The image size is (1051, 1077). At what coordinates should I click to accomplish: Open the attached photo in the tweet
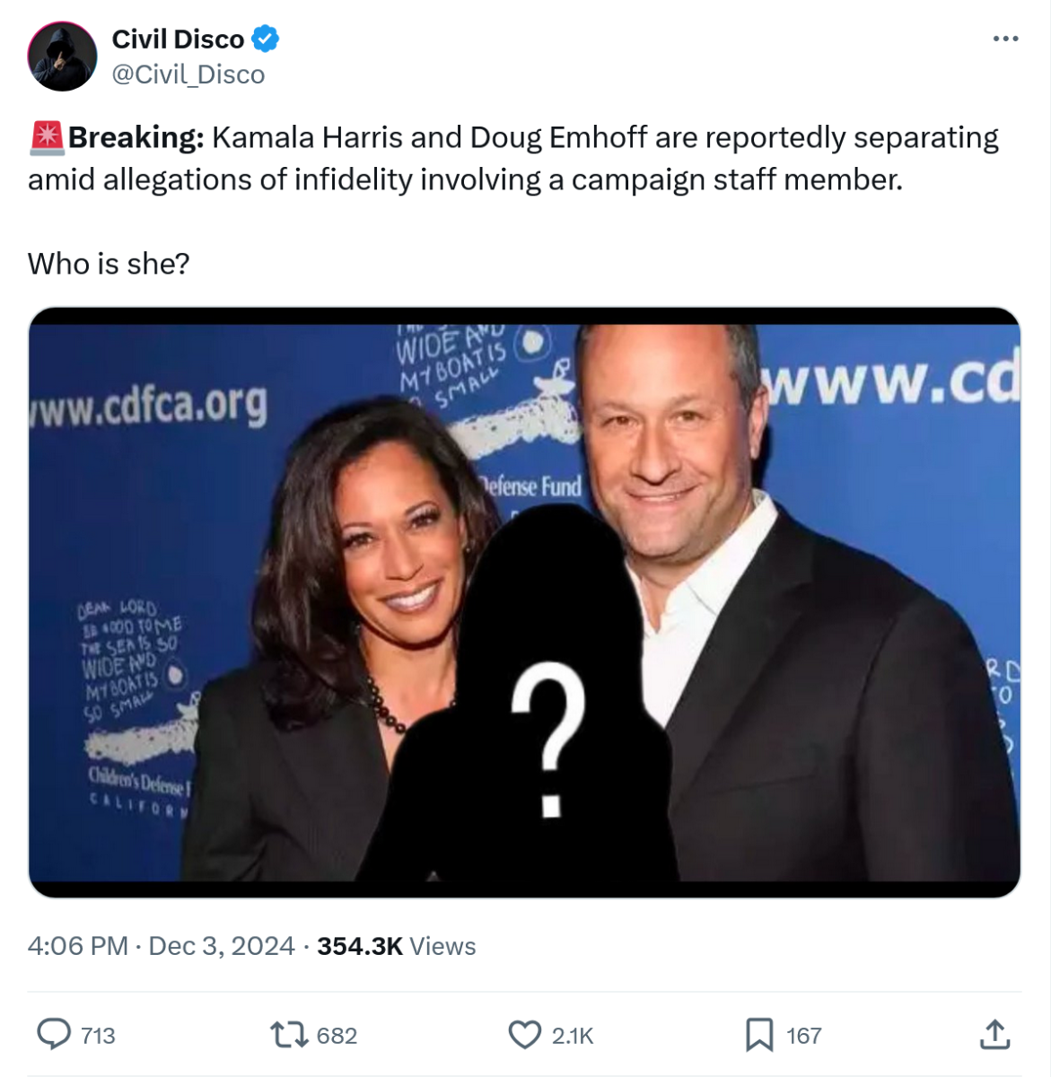(x=524, y=602)
